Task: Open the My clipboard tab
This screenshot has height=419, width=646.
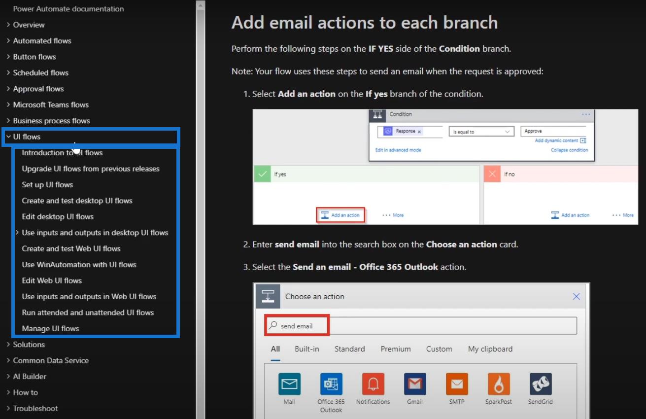Action: pyautogui.click(x=490, y=349)
